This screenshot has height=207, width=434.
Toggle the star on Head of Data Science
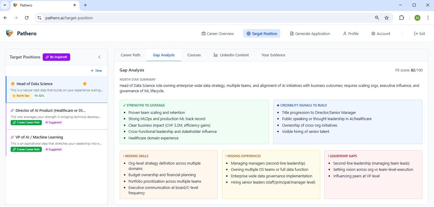(85, 84)
